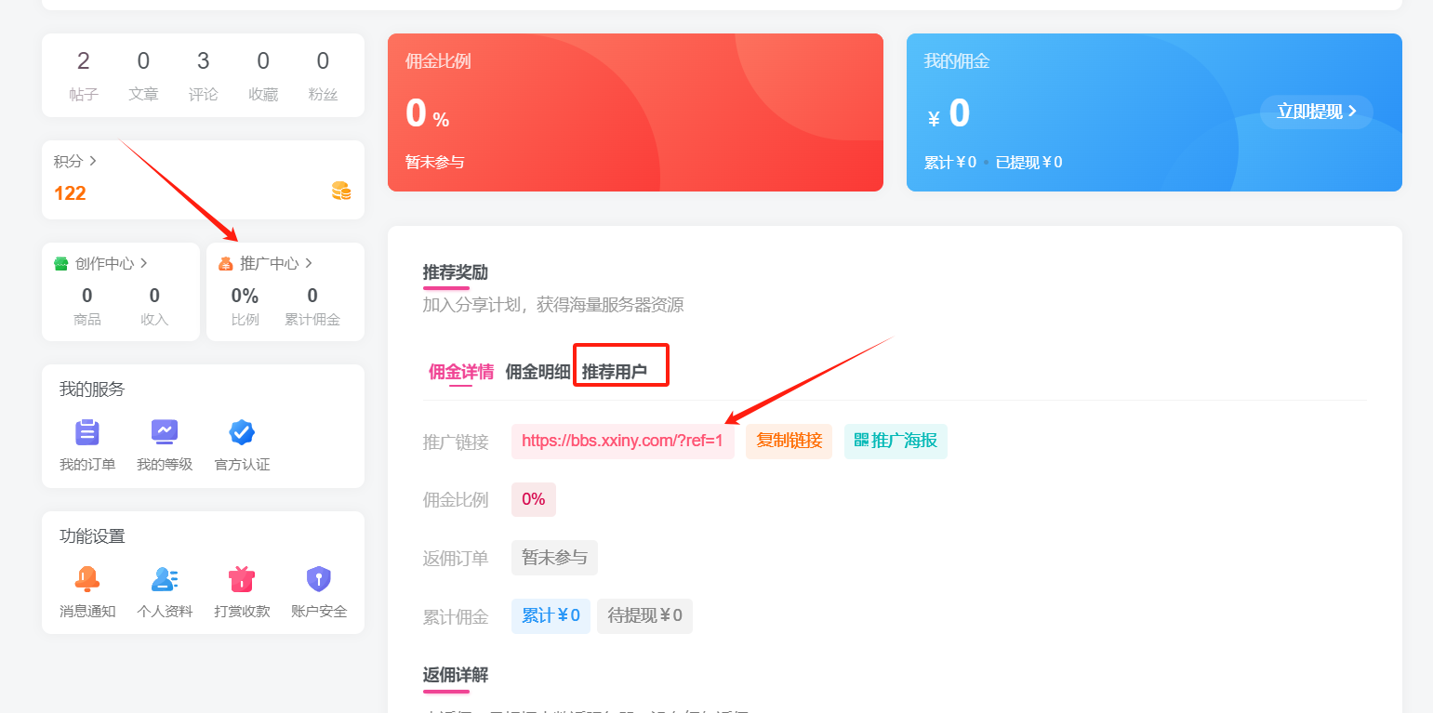This screenshot has width=1433, height=713.
Task: Expand the 创作中心 chevron
Action: 144,264
